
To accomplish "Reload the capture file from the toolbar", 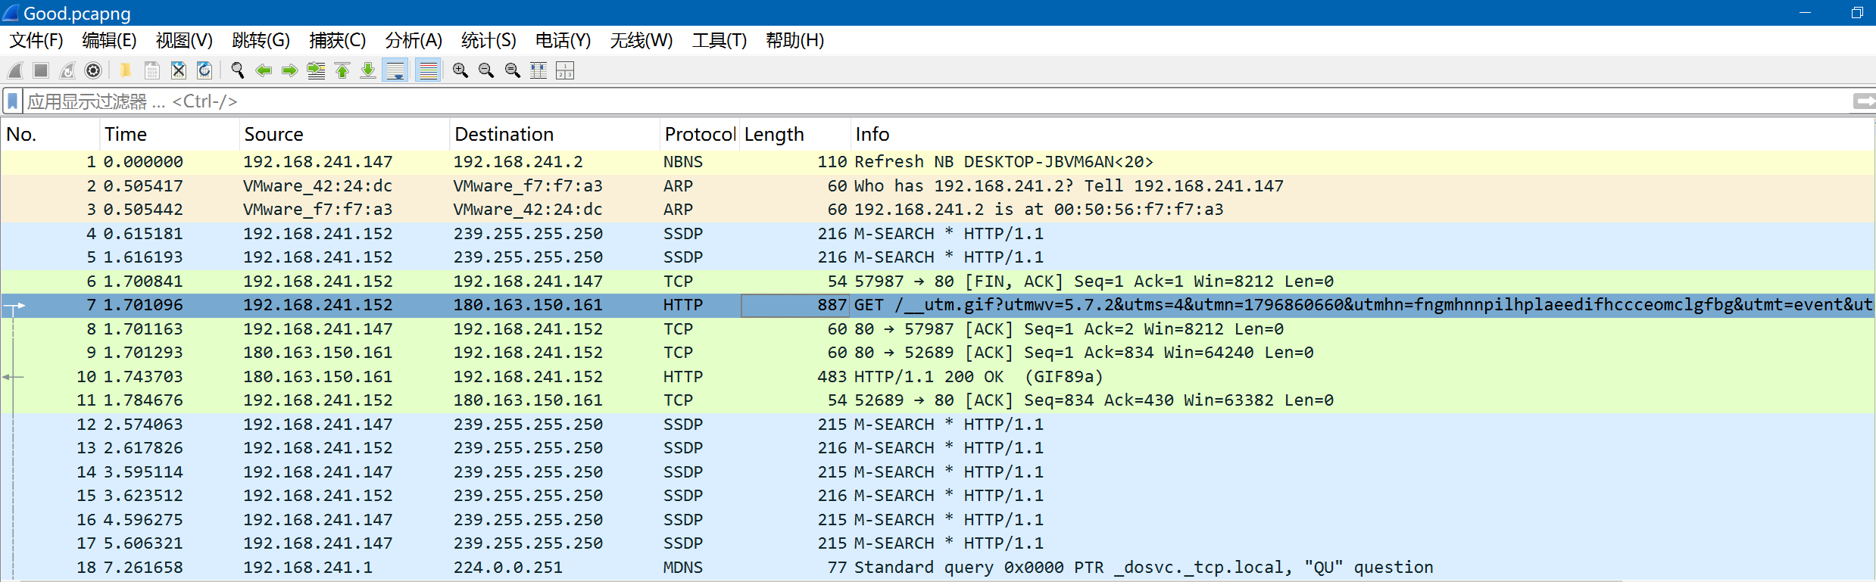I will (x=204, y=70).
